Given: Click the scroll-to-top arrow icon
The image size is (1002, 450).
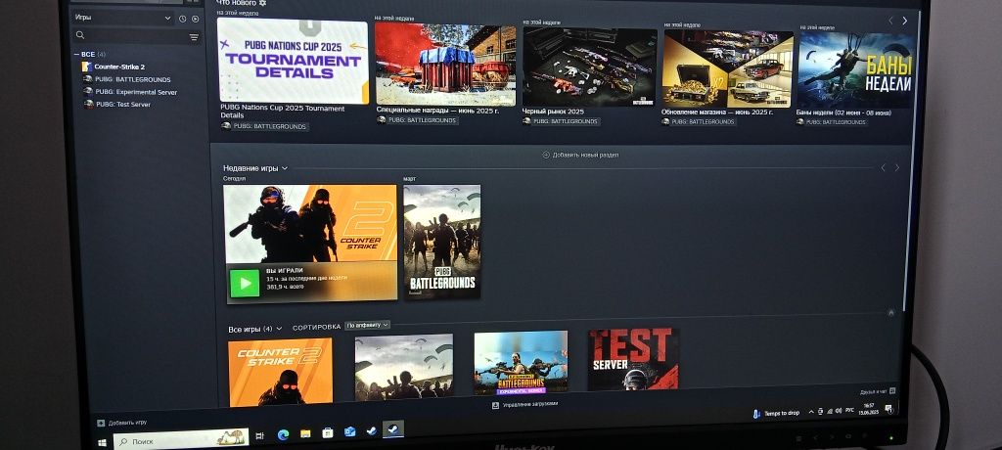Looking at the screenshot, I should [x=890, y=313].
